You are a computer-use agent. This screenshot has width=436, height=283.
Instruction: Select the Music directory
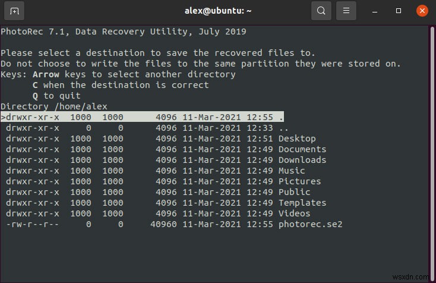coord(291,171)
